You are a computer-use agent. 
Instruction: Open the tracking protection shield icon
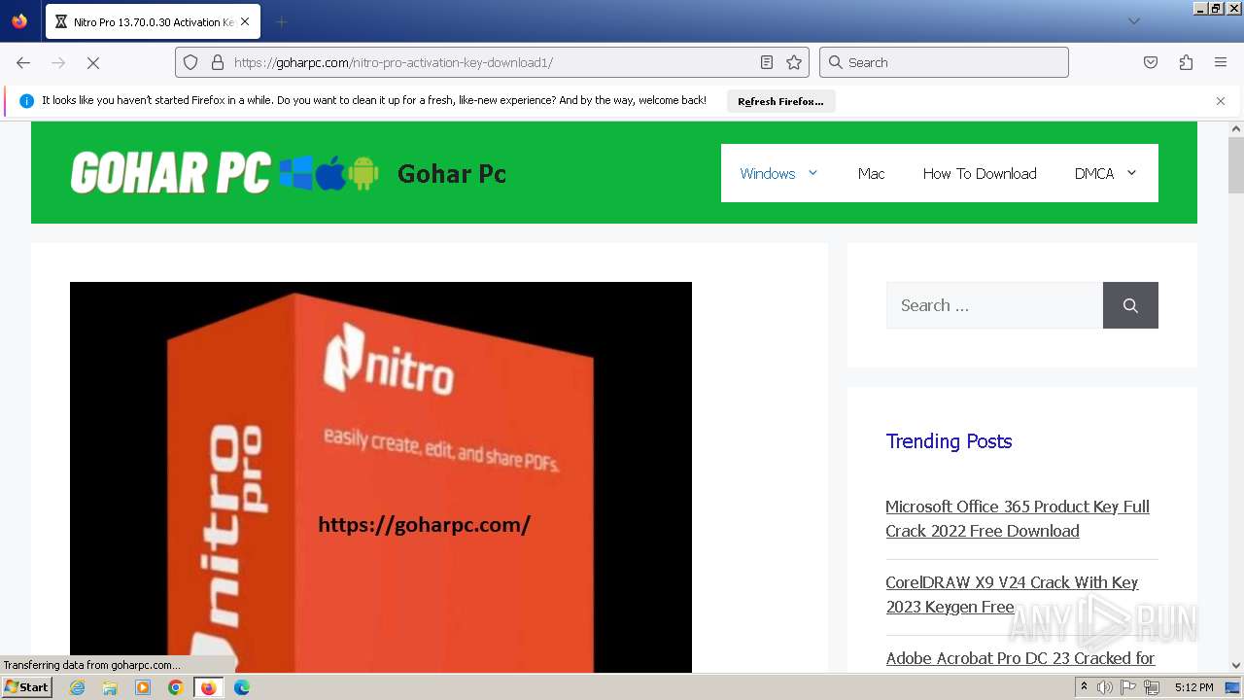[x=190, y=62]
